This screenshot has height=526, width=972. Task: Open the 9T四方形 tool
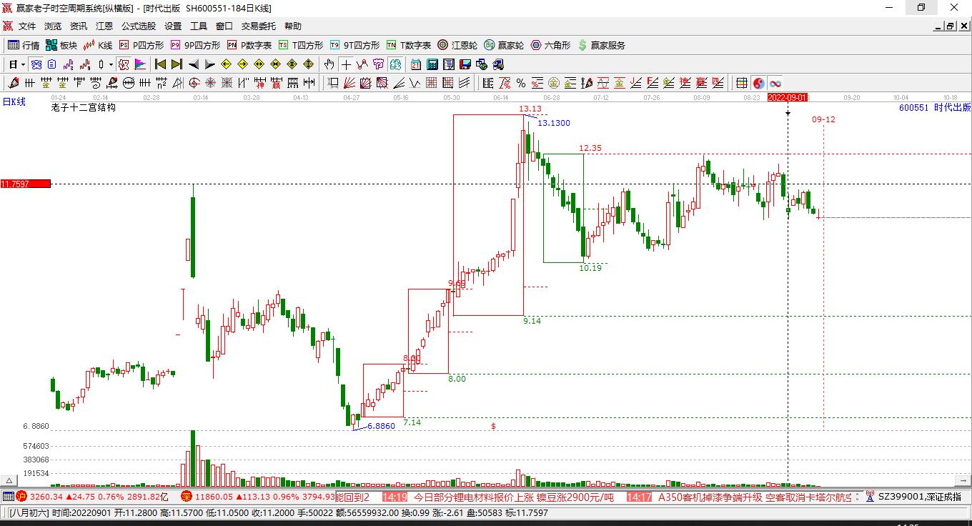pos(355,45)
